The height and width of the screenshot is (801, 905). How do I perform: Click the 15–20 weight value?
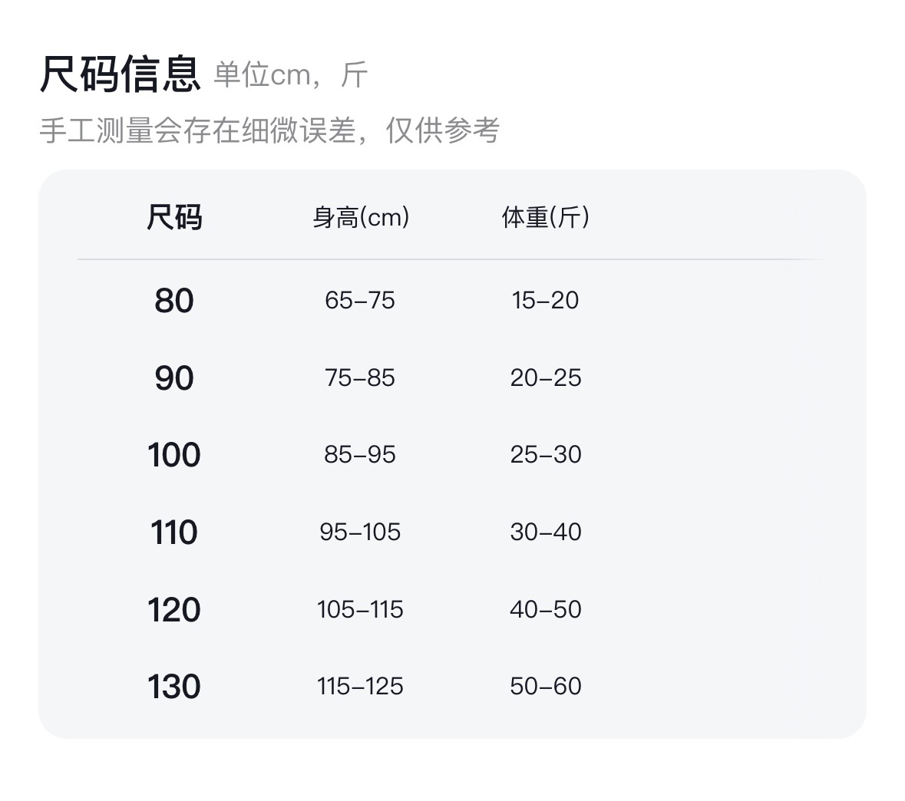tap(545, 300)
